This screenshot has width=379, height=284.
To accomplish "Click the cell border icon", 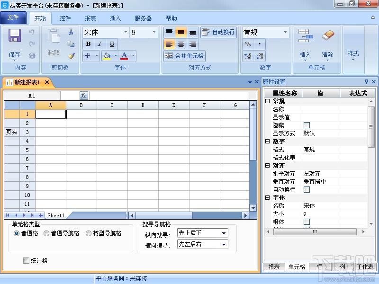I will [88, 56].
